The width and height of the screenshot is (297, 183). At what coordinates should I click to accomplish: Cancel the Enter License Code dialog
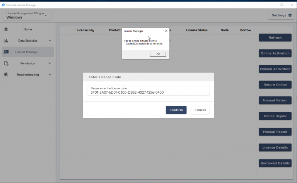(200, 110)
